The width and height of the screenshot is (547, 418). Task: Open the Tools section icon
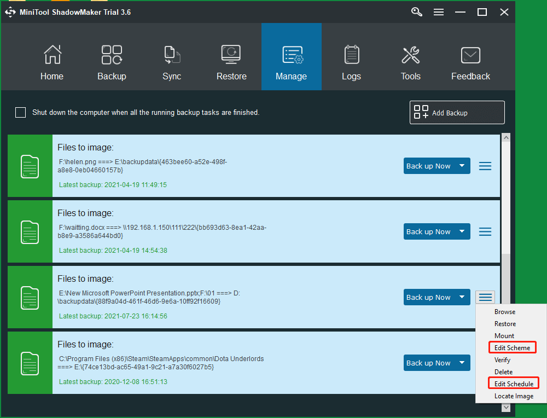[411, 55]
